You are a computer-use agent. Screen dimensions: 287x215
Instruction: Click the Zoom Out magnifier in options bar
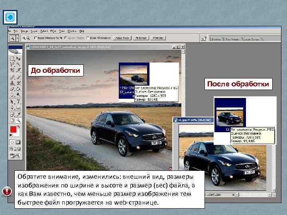[28, 38]
